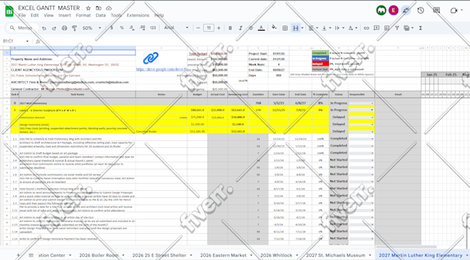This screenshot has height=260, width=470.
Task: Open the name box dropdown arrow
Action: tap(27, 41)
